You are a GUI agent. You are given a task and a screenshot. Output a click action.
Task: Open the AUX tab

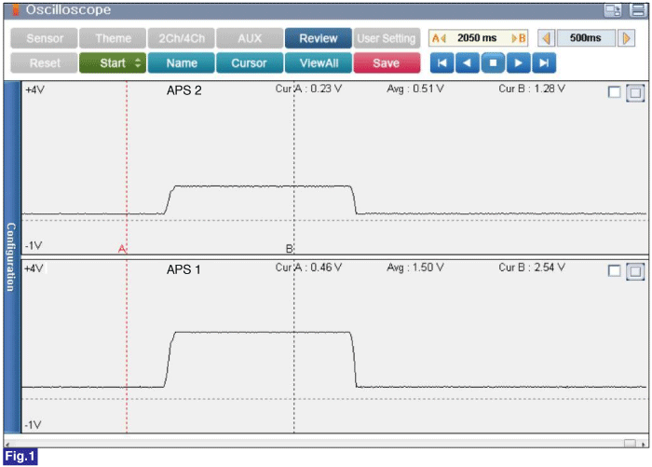250,38
